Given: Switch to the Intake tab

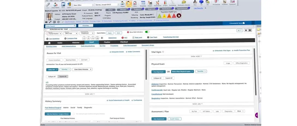Looking at the screenshot, I should click(60, 43).
